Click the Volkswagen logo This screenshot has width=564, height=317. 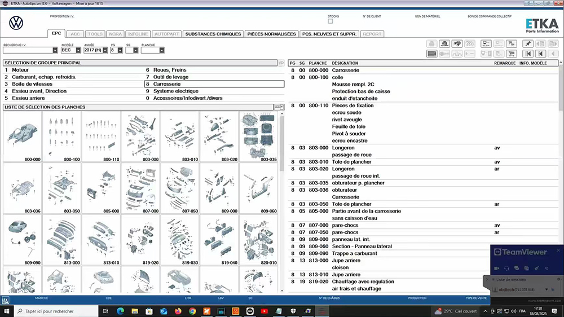point(16,23)
